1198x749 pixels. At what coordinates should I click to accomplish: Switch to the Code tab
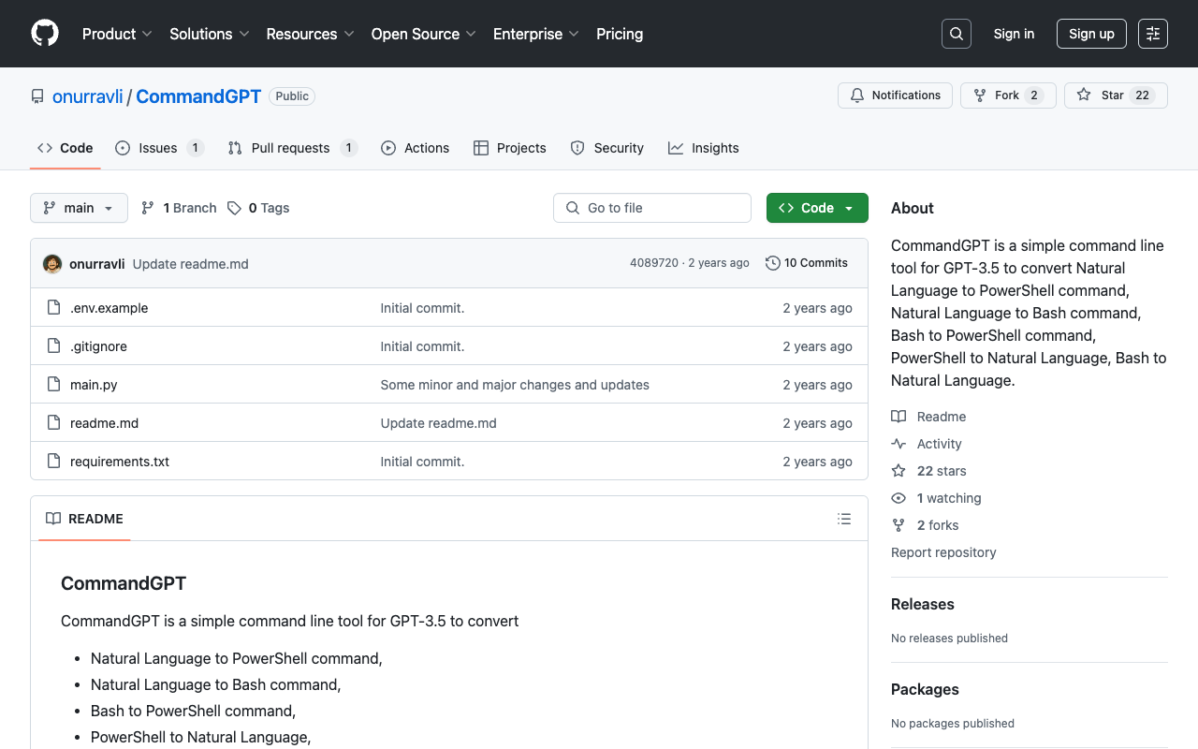coord(66,148)
